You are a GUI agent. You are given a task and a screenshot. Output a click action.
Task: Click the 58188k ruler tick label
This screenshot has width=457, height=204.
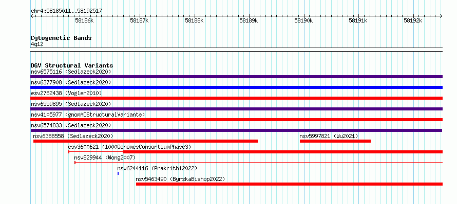tap(194, 20)
